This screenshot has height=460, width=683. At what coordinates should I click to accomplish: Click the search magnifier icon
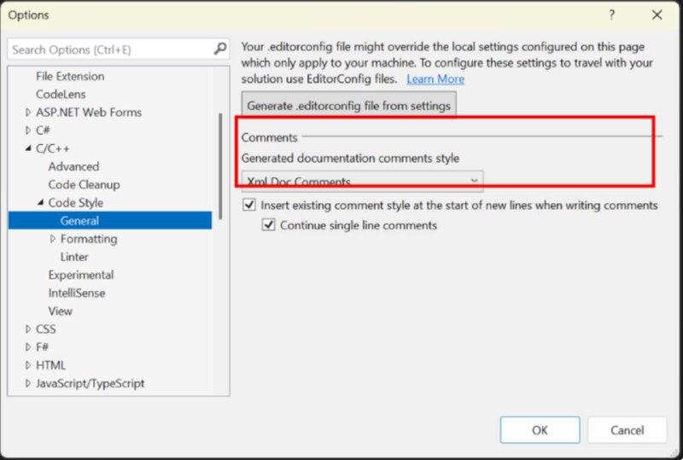pos(220,49)
